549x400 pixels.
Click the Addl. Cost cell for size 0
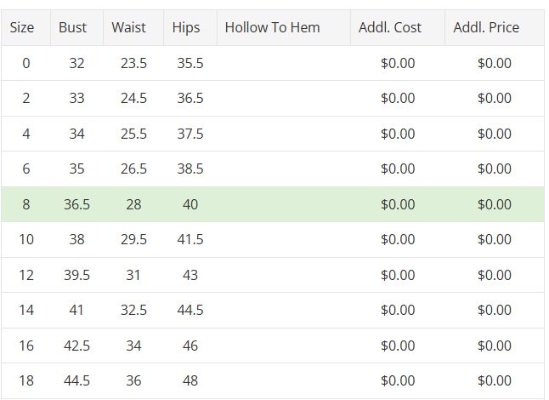tap(398, 63)
